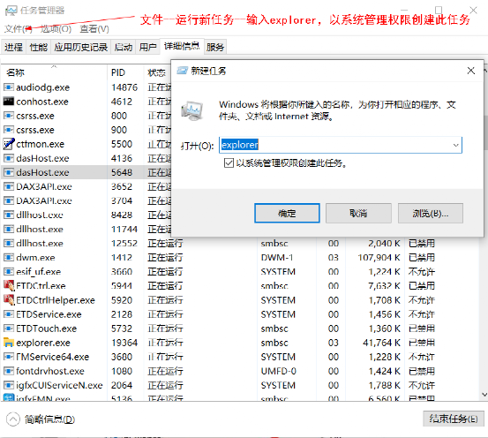Click PID value 14876
488x438 pixels.
(x=124, y=87)
